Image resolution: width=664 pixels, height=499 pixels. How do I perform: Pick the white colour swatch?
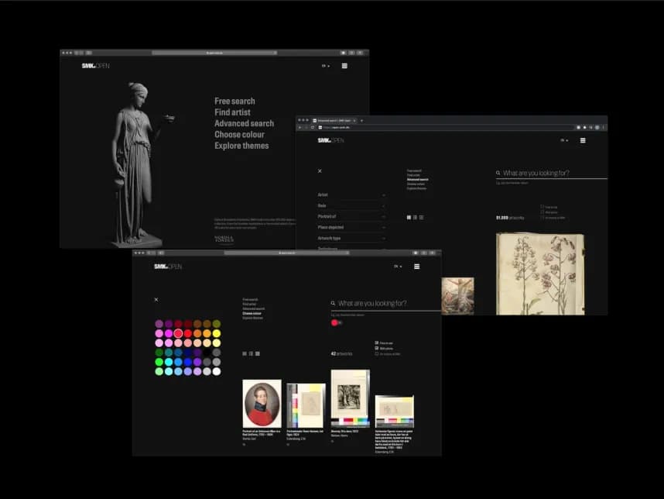(x=217, y=371)
